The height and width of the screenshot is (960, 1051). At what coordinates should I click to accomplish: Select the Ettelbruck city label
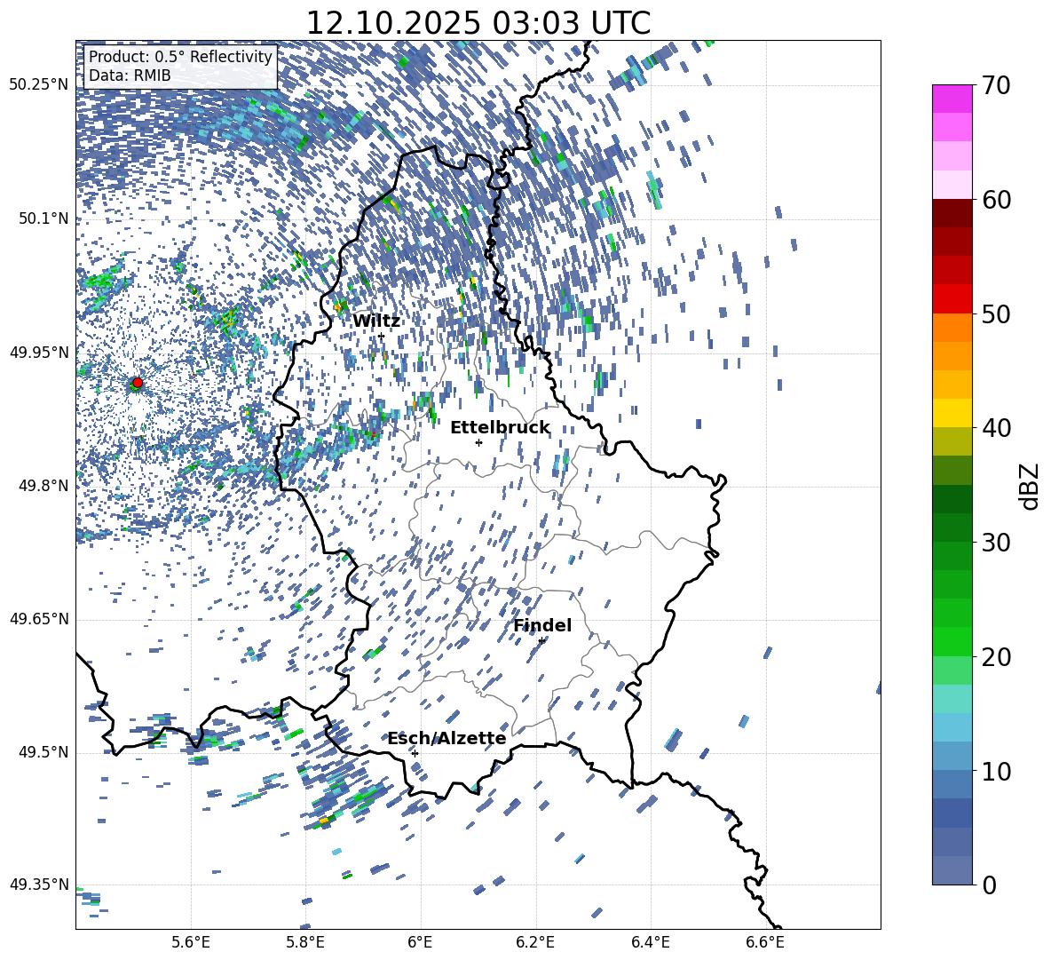pos(500,428)
